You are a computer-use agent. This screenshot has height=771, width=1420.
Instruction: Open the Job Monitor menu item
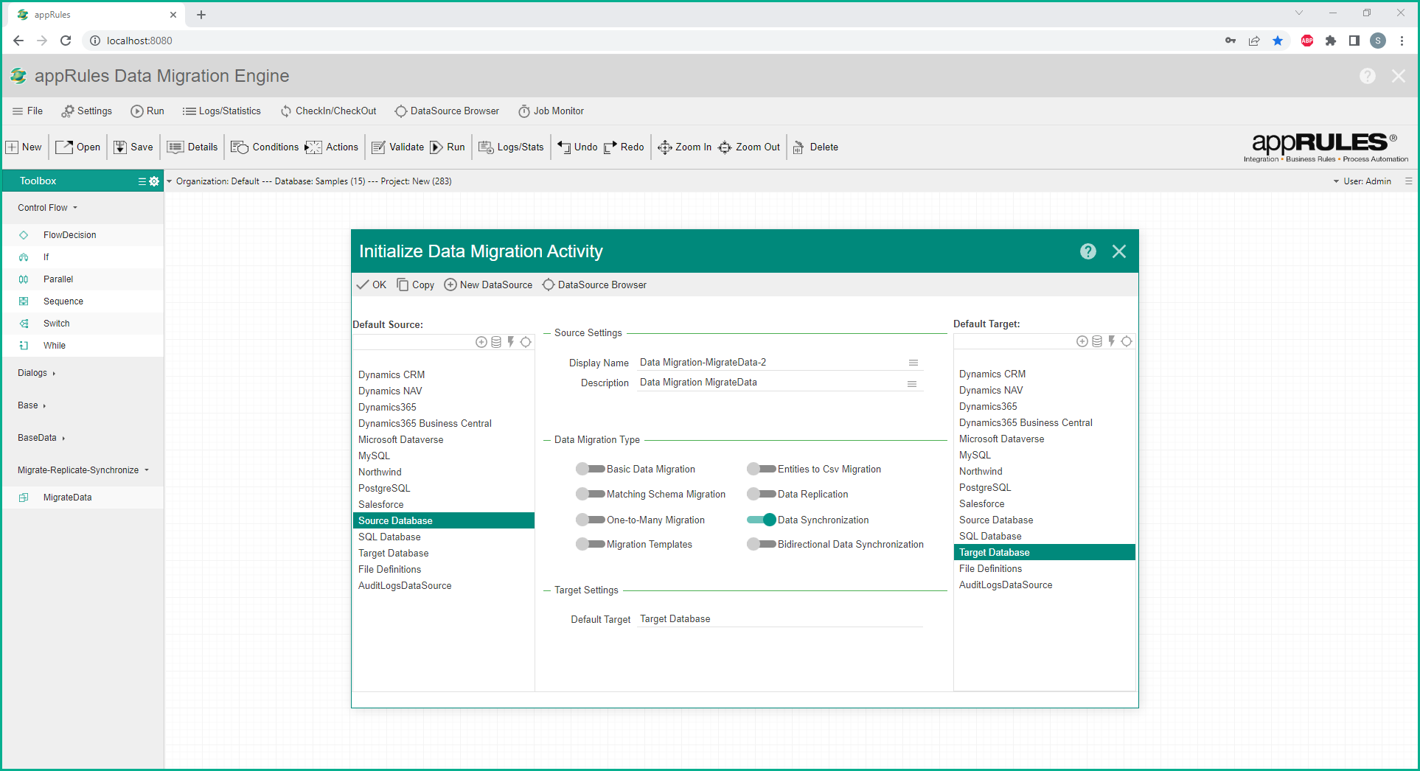[551, 111]
